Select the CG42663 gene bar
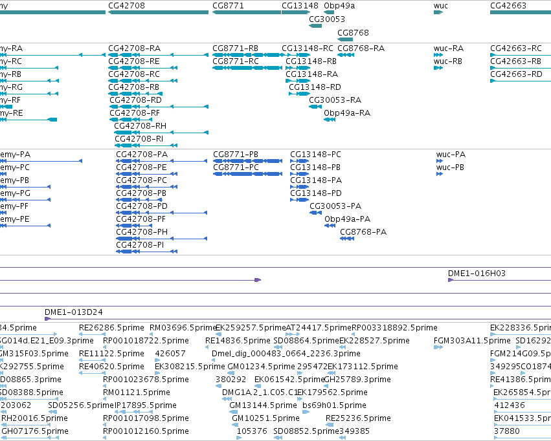The height and width of the screenshot is (441, 551). [521, 12]
